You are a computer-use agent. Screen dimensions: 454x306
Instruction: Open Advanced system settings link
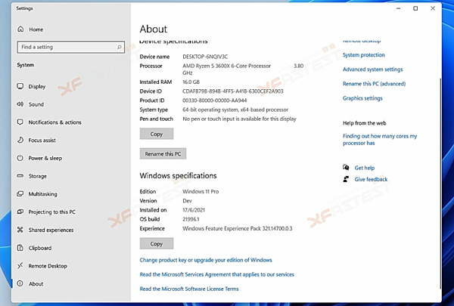click(x=372, y=70)
